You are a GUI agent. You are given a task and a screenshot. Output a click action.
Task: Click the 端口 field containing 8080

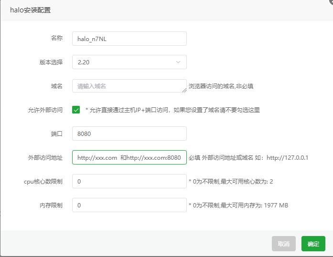(129, 134)
